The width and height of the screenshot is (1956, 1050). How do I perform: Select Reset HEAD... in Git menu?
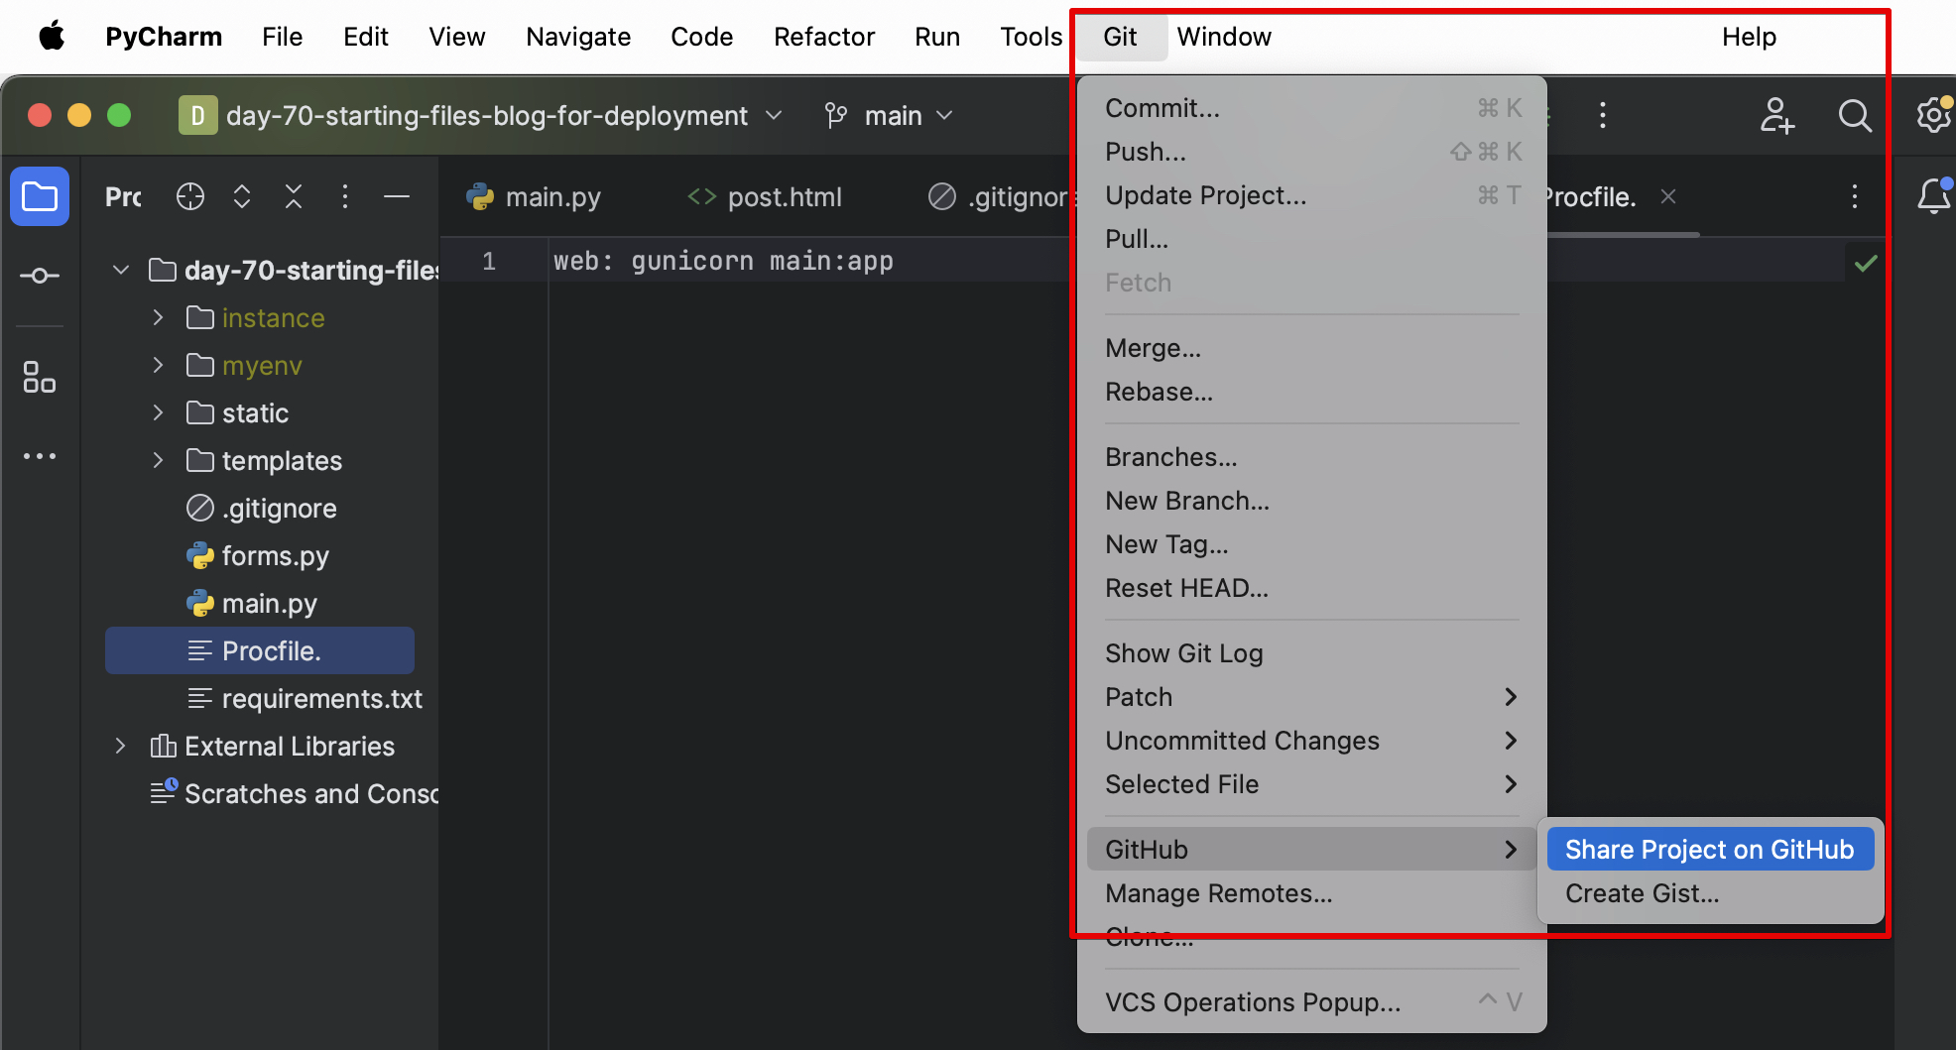[1311, 588]
